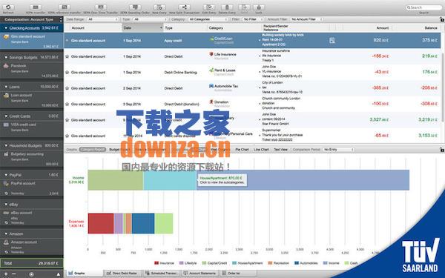Sort by the Category column header

[235, 28]
